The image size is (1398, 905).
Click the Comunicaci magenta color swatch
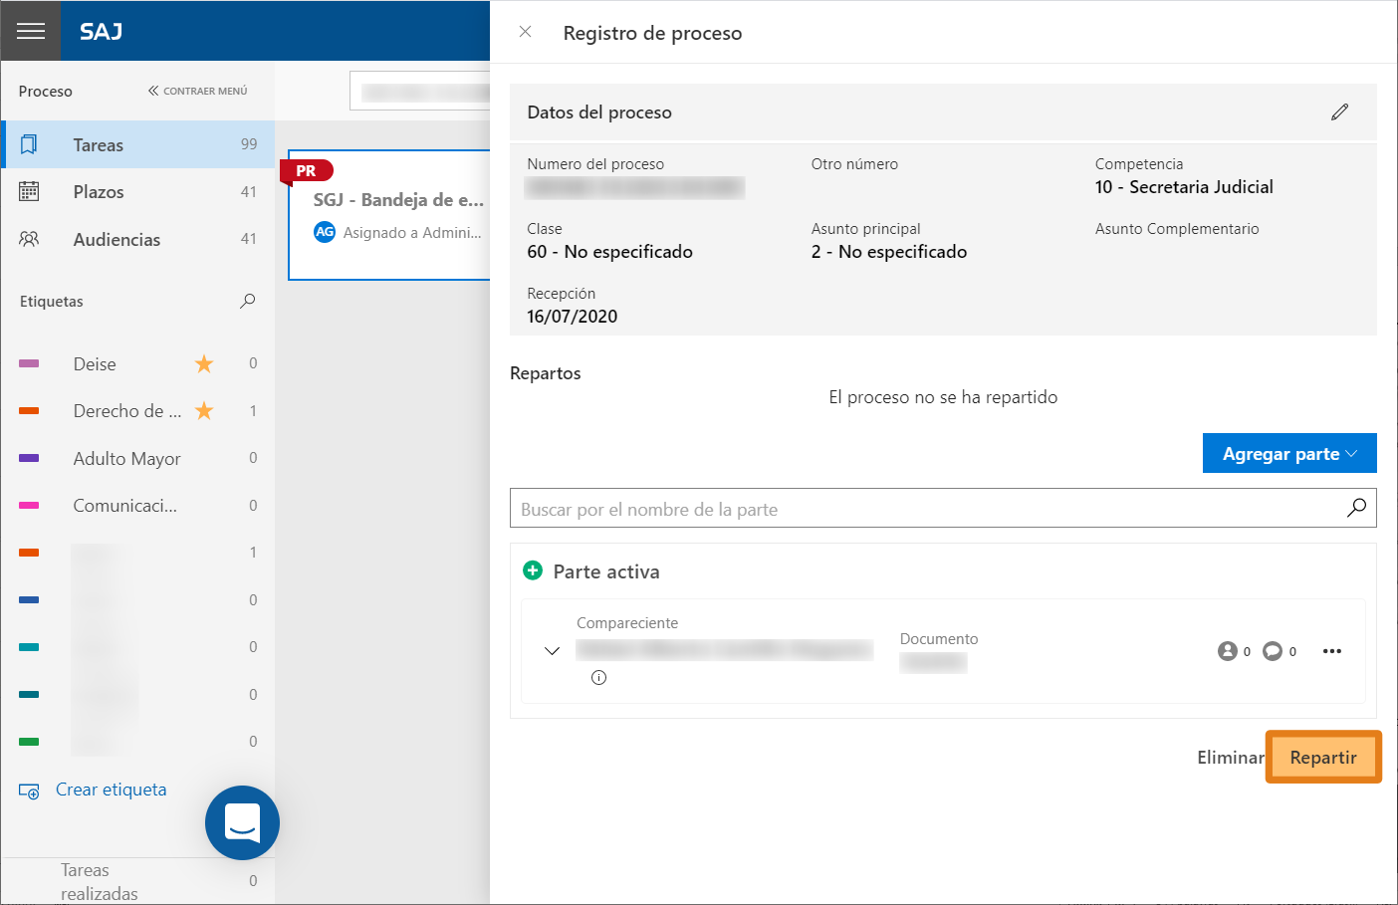(29, 505)
